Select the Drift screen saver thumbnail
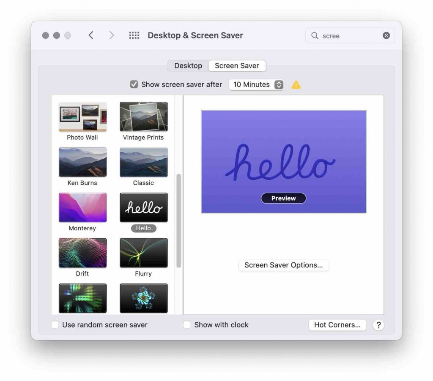Viewport: 433px width, 381px height. [x=82, y=253]
